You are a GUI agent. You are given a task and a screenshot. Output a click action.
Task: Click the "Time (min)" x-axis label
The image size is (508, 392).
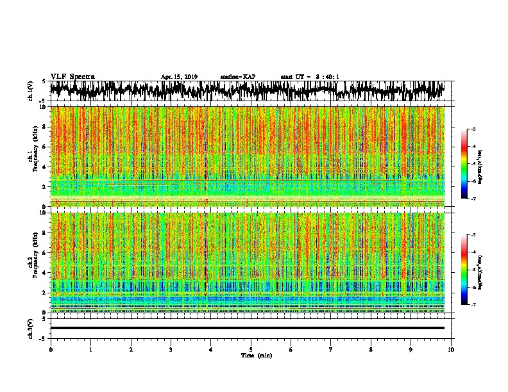(x=257, y=355)
